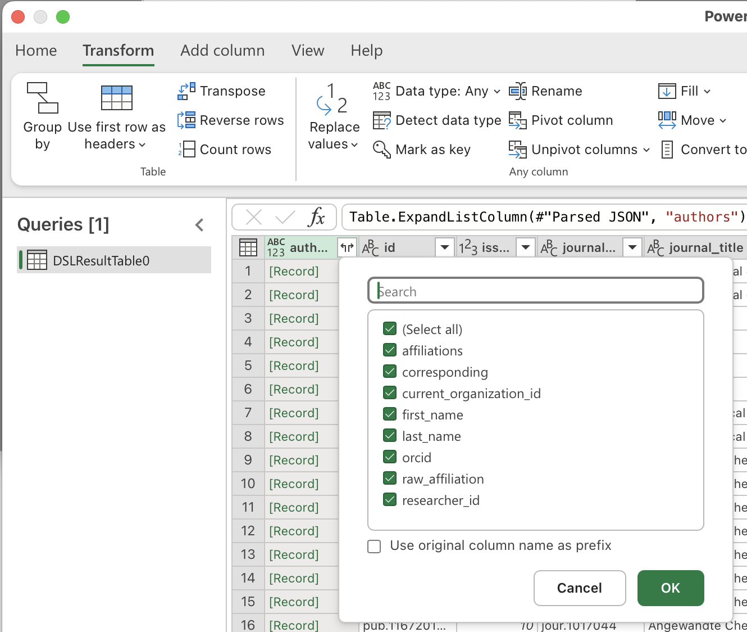
Task: Expand the Replace values dropdown
Action: [x=334, y=144]
